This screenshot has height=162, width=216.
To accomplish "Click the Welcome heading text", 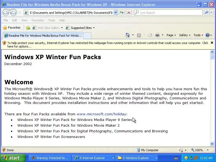I will click(x=19, y=82).
